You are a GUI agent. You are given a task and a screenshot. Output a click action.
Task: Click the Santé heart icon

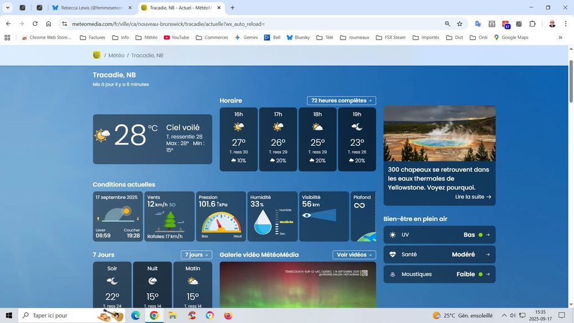[x=393, y=255]
